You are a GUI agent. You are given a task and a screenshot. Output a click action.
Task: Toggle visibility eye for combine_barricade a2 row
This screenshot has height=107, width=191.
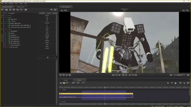(x=4, y=27)
